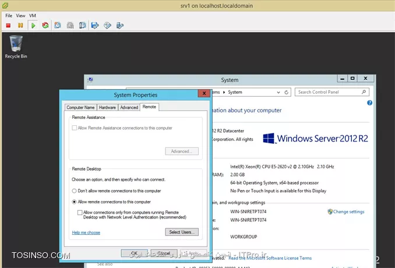Screen dimensions: 395x268
Task: Click the 2.00 GB installed memory value
Action: coord(238,175)
